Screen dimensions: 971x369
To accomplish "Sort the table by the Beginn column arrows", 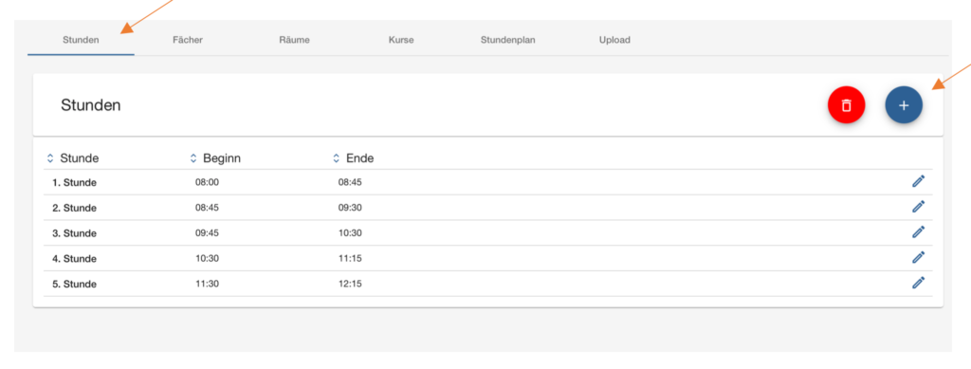I will [x=193, y=158].
